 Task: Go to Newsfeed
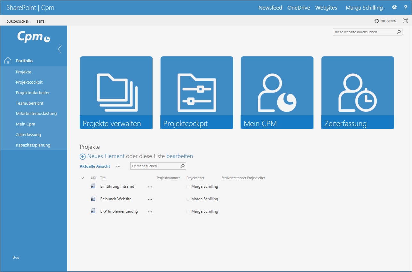[270, 8]
